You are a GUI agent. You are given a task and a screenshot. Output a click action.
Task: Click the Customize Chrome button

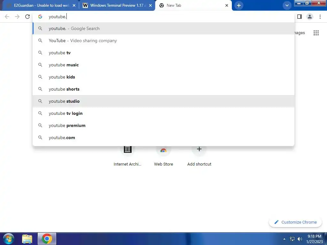click(x=295, y=222)
